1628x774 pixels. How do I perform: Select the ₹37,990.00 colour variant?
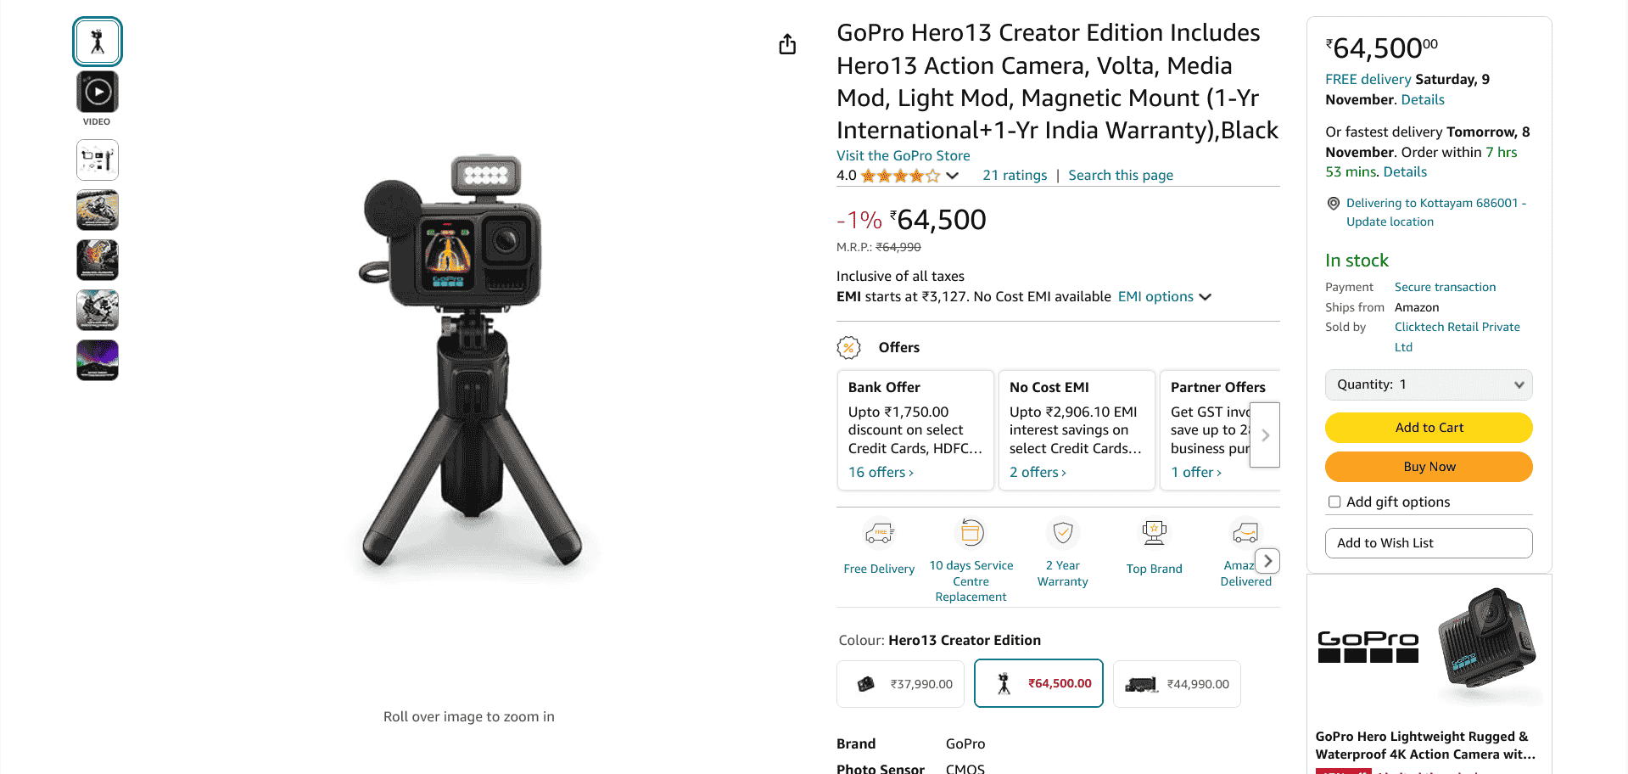(900, 684)
